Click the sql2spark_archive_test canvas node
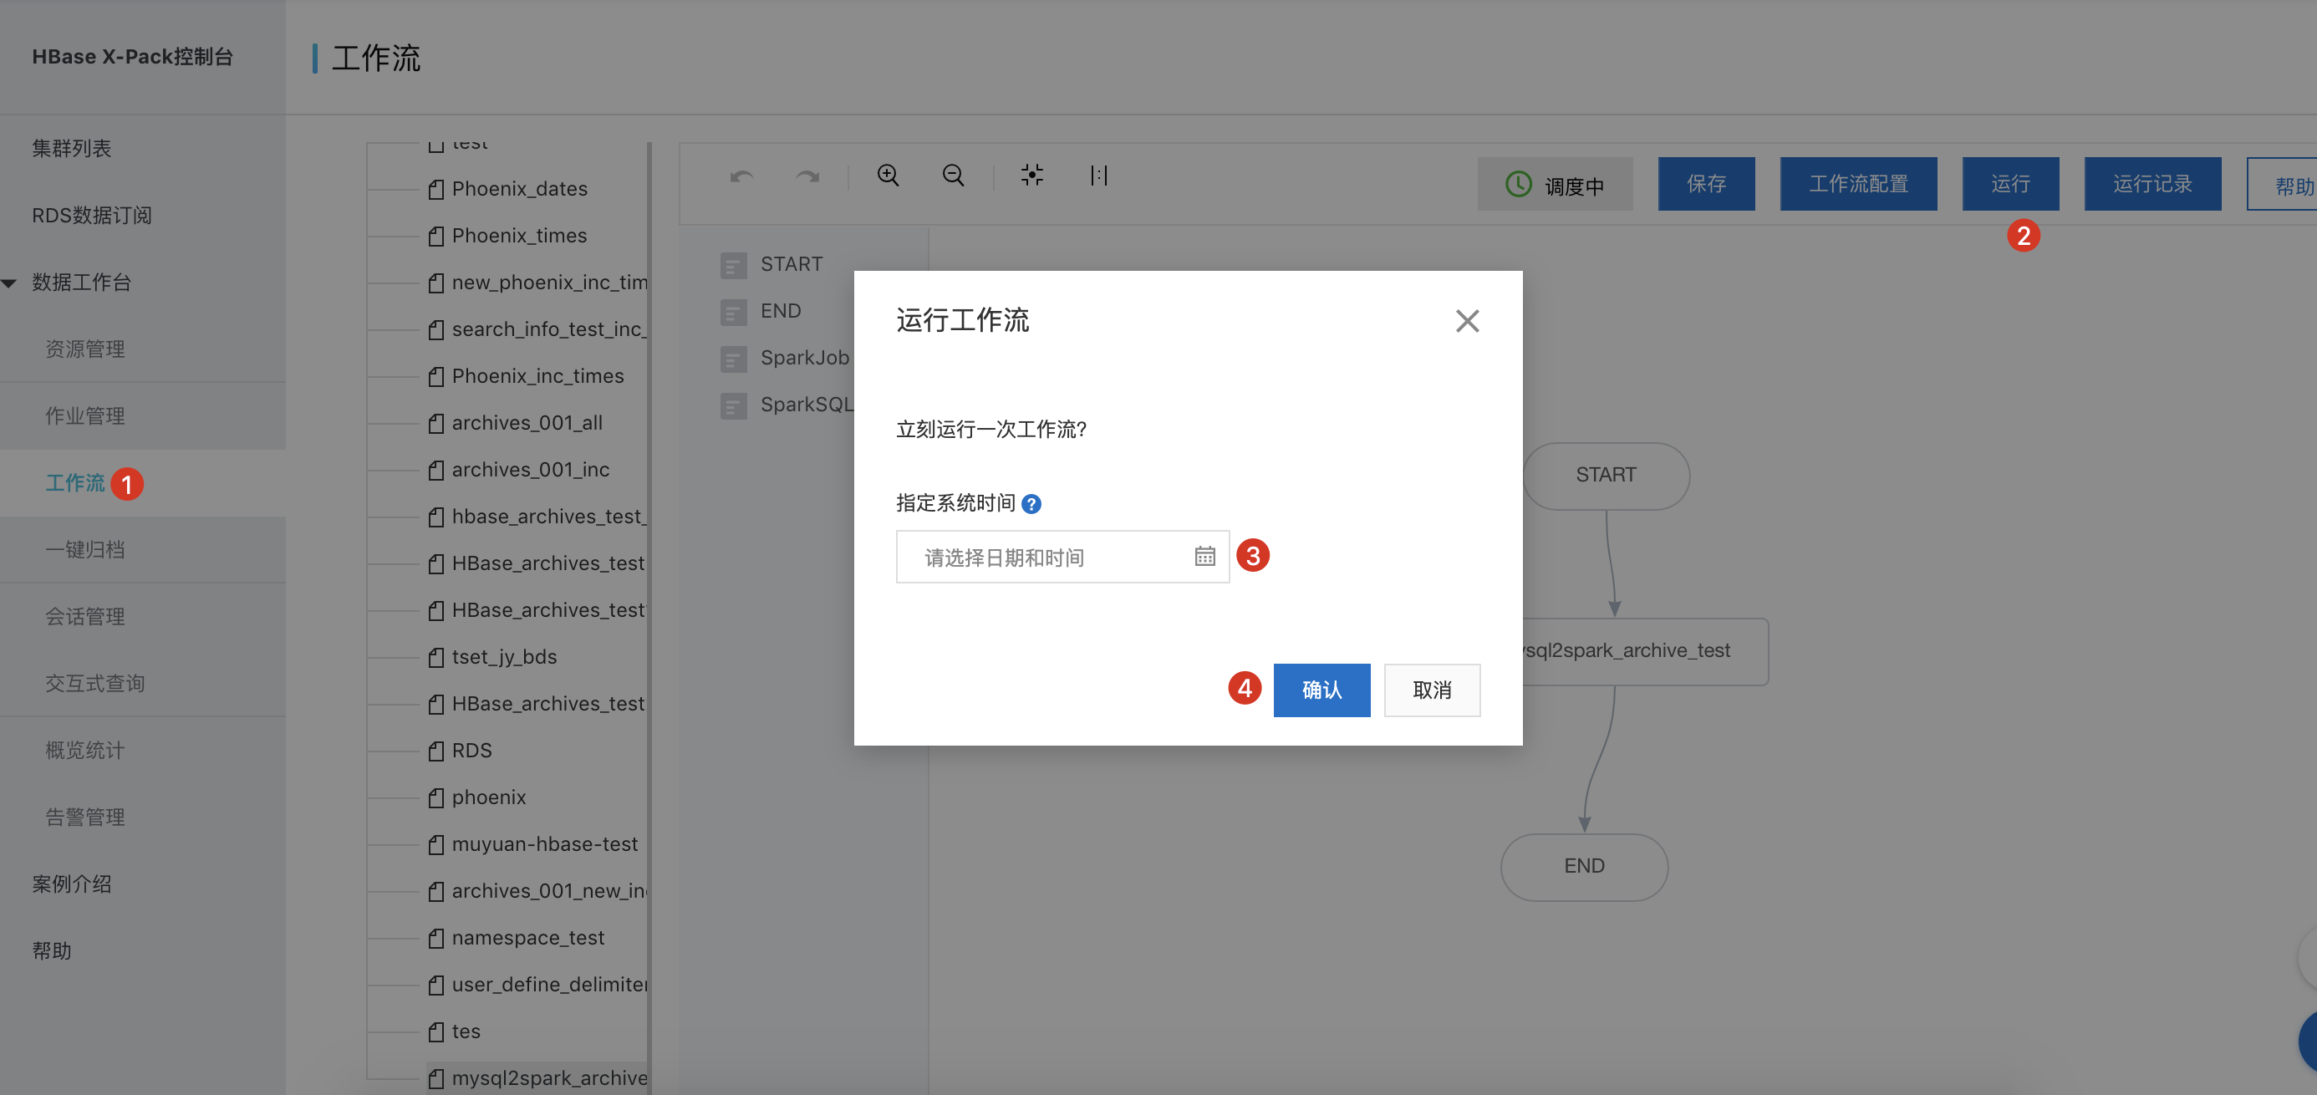Image resolution: width=2317 pixels, height=1095 pixels. coord(1645,650)
